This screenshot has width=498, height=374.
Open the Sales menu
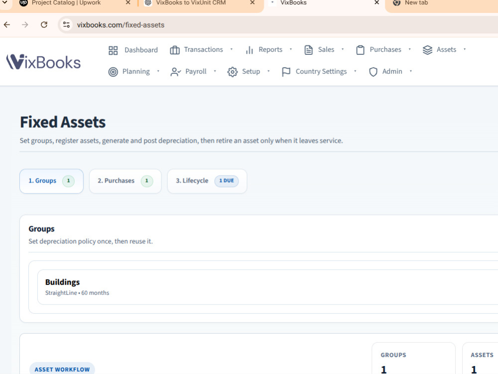click(326, 49)
